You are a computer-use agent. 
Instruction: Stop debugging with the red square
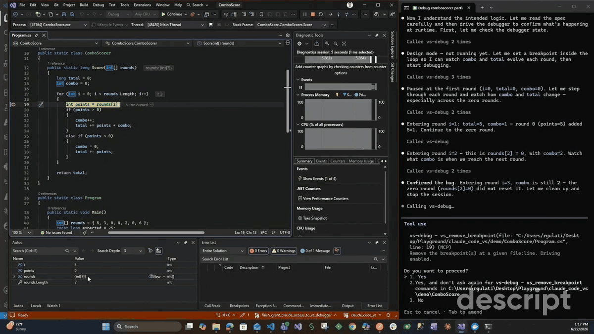pos(312,14)
